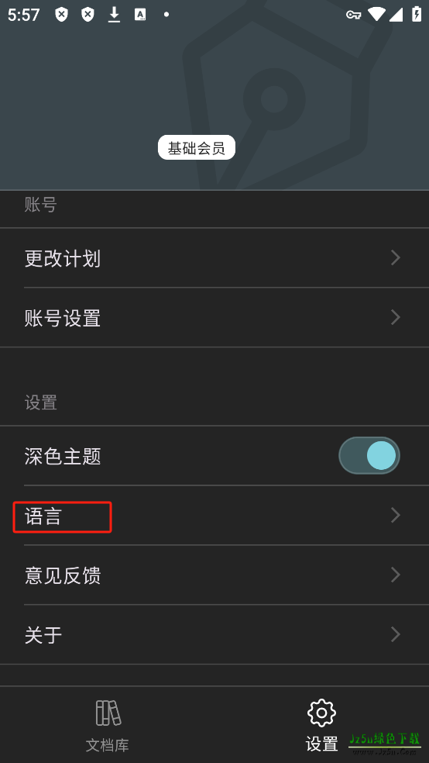Tap the VPN key status icon

352,15
